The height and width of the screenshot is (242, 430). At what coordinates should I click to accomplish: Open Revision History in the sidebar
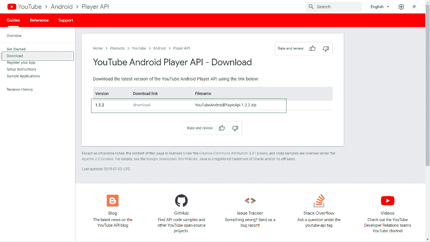(x=20, y=90)
